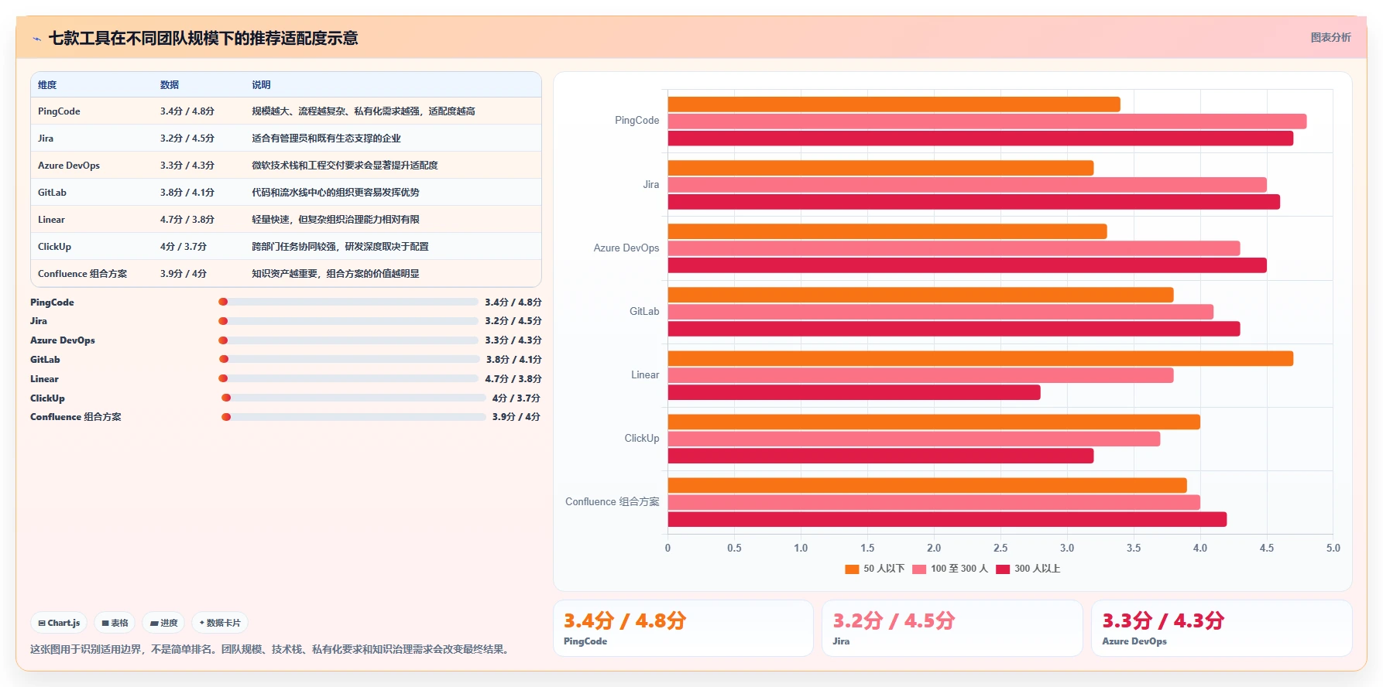Click the description 知识资产越重要，组合方案的价值越明显
Image resolution: width=1383 pixels, height=687 pixels.
(335, 274)
